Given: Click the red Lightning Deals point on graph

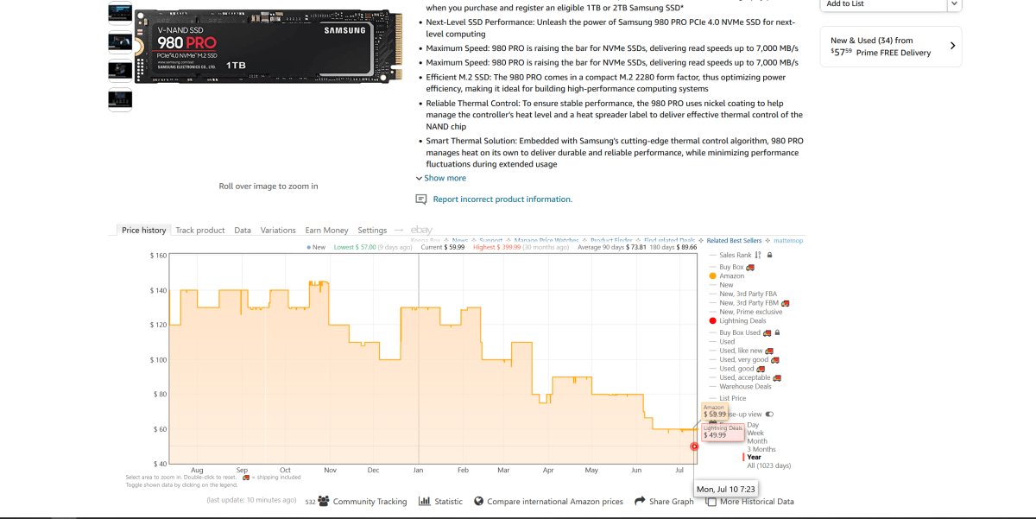Looking at the screenshot, I should pyautogui.click(x=694, y=446).
